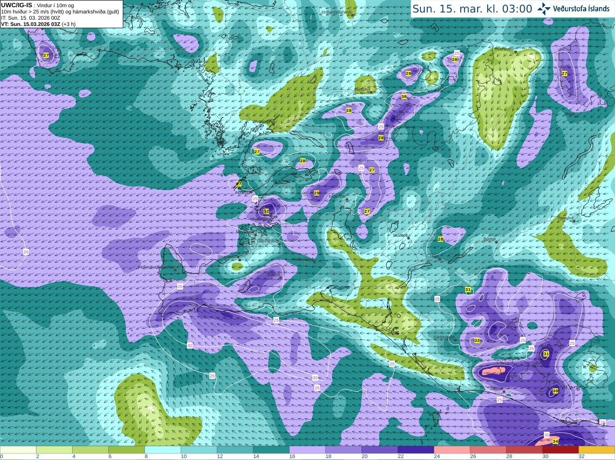Select the 16–18 m/s lavender legend swatch
The width and height of the screenshot is (615, 460).
pyautogui.click(x=307, y=450)
